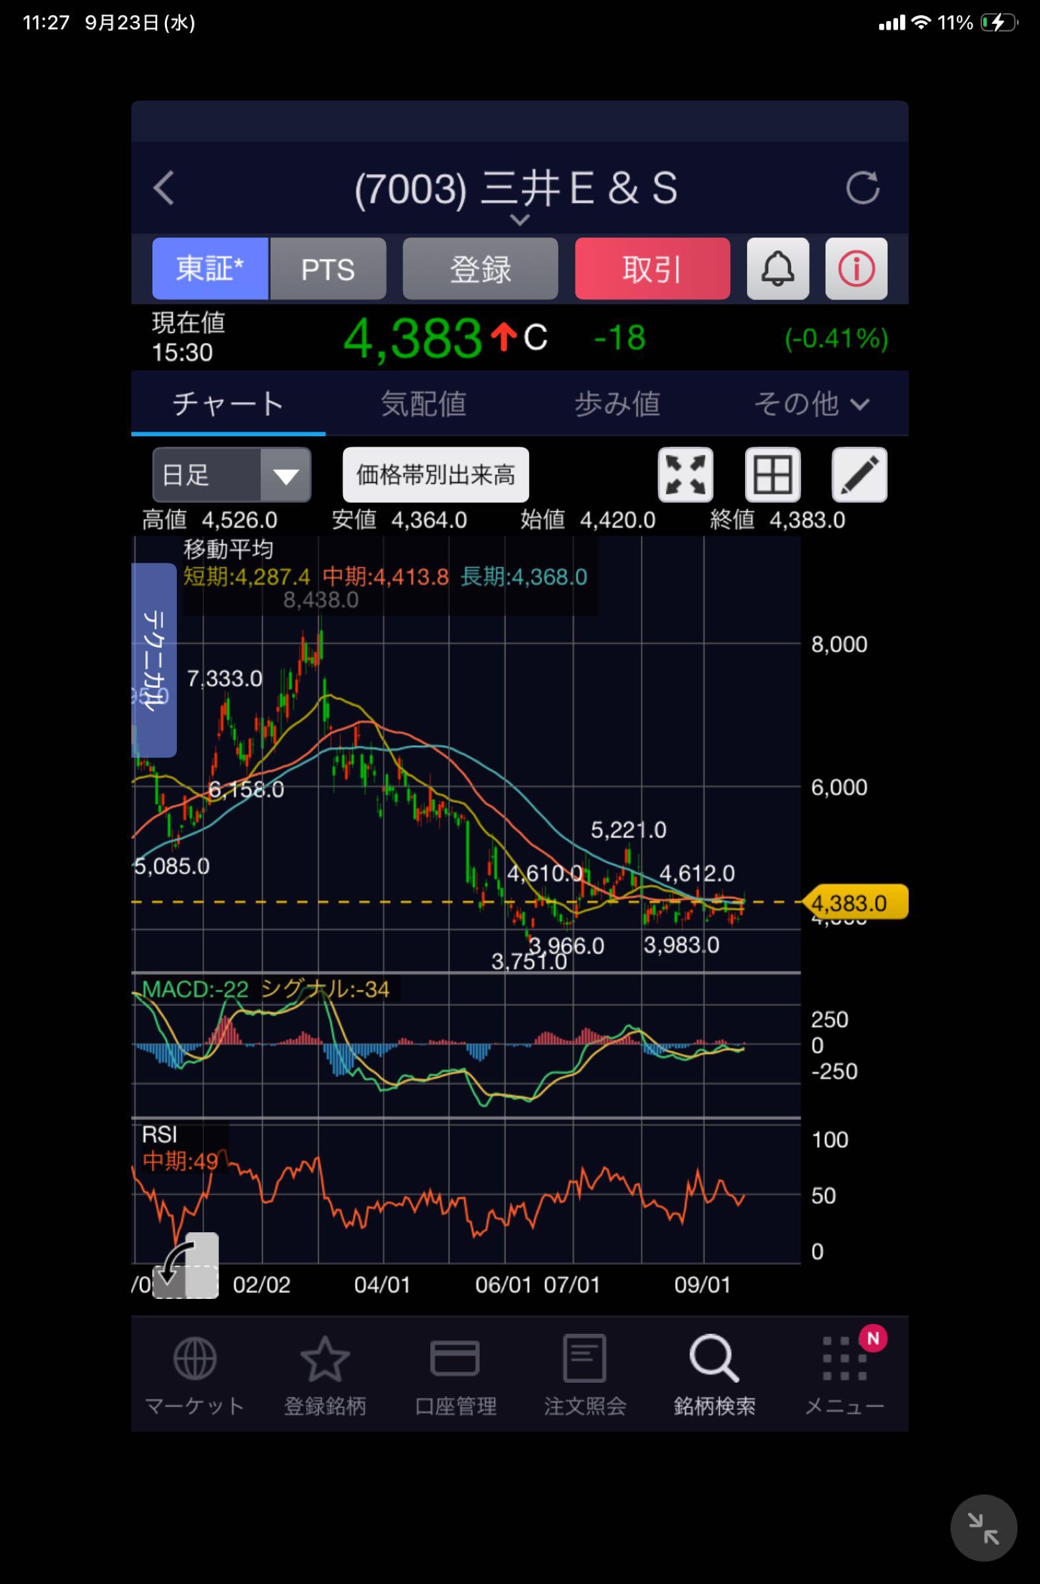The height and width of the screenshot is (1584, 1040).
Task: Tap the 6,000 price axis label
Action: (839, 787)
